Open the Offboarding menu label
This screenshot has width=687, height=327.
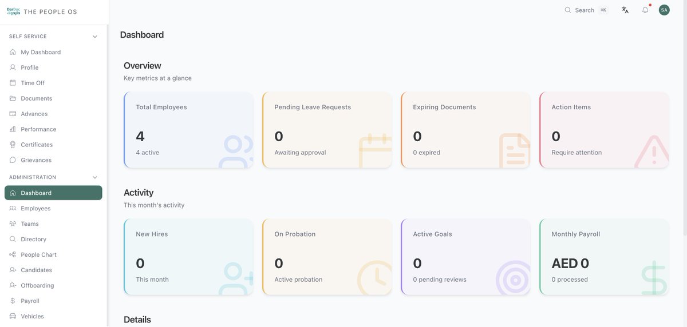[37, 286]
